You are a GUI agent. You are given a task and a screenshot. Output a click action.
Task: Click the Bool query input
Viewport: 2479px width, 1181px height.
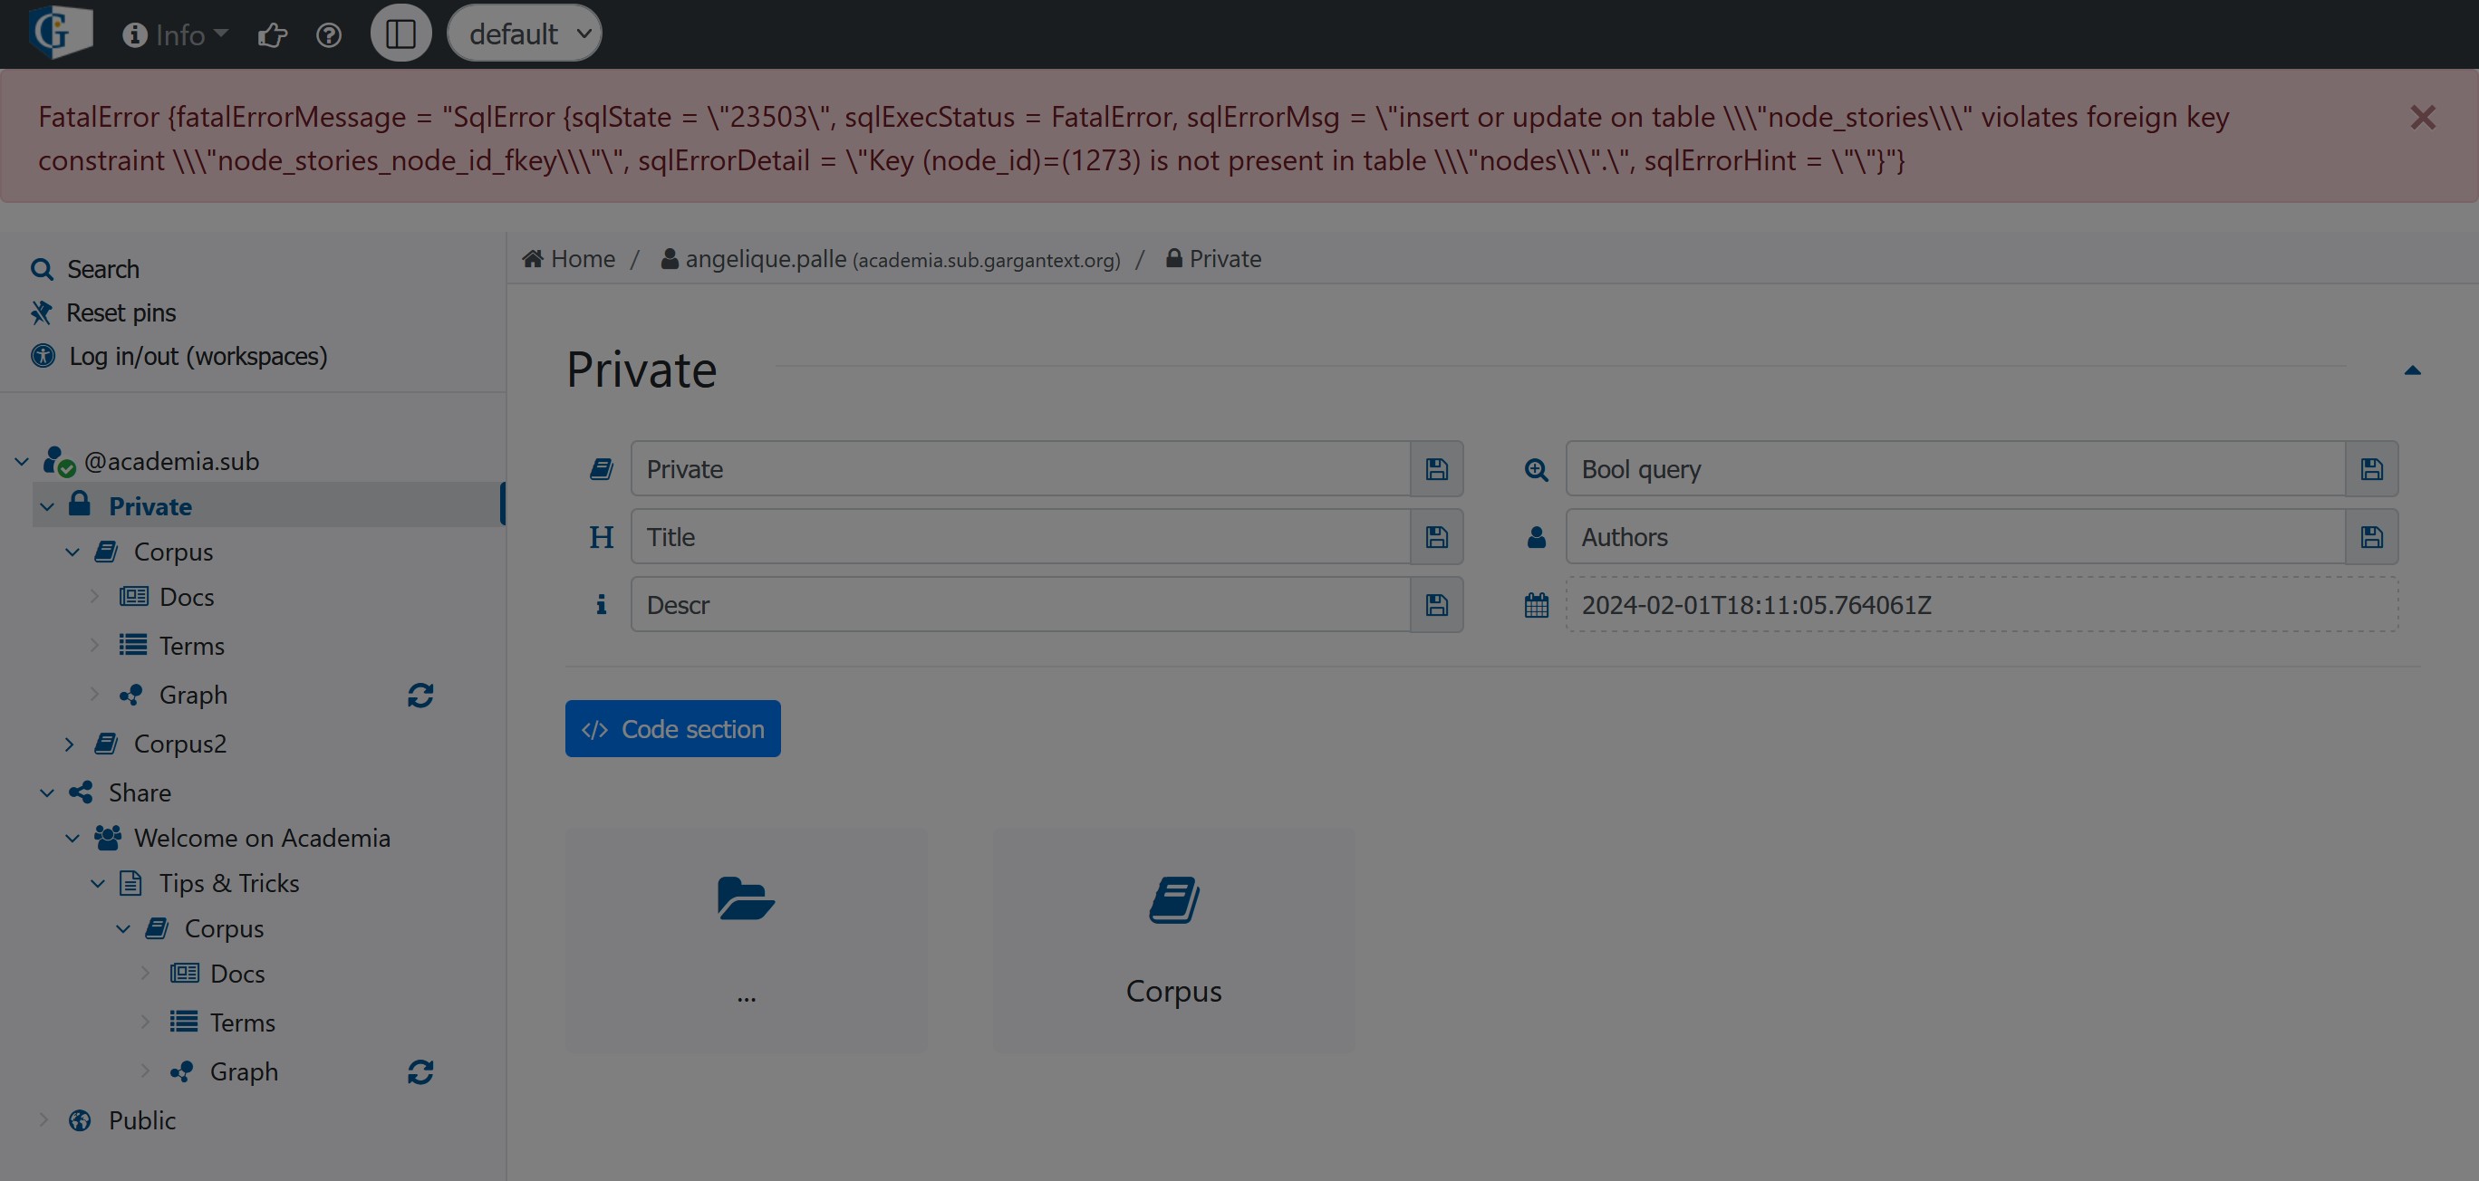coord(1955,468)
